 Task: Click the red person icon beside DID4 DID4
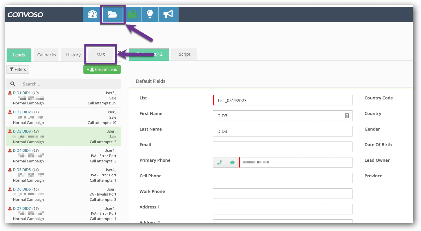coord(8,150)
